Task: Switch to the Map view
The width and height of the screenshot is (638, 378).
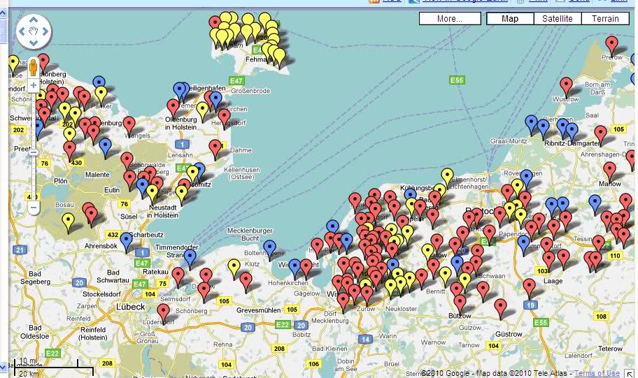Action: [510, 19]
